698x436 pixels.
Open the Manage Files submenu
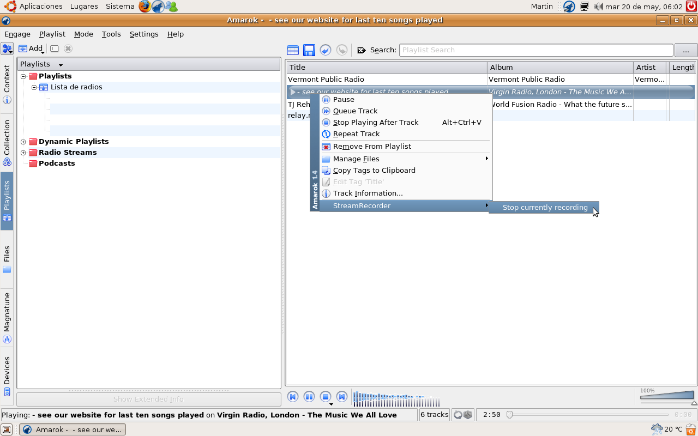coord(405,159)
